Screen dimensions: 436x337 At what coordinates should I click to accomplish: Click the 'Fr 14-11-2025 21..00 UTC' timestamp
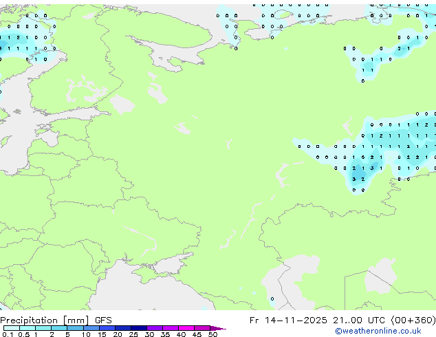click(x=319, y=320)
